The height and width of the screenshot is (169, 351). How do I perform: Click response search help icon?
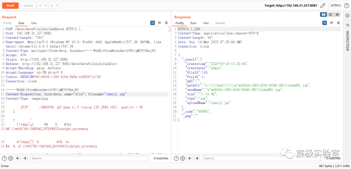pos(177,158)
